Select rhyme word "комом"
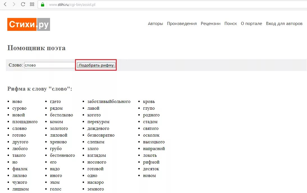This screenshot has height=193, width=307. (x=57, y=122)
